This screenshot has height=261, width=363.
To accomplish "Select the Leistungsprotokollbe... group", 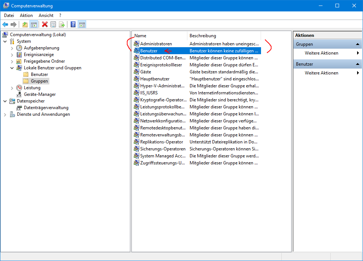I will click(x=162, y=107).
